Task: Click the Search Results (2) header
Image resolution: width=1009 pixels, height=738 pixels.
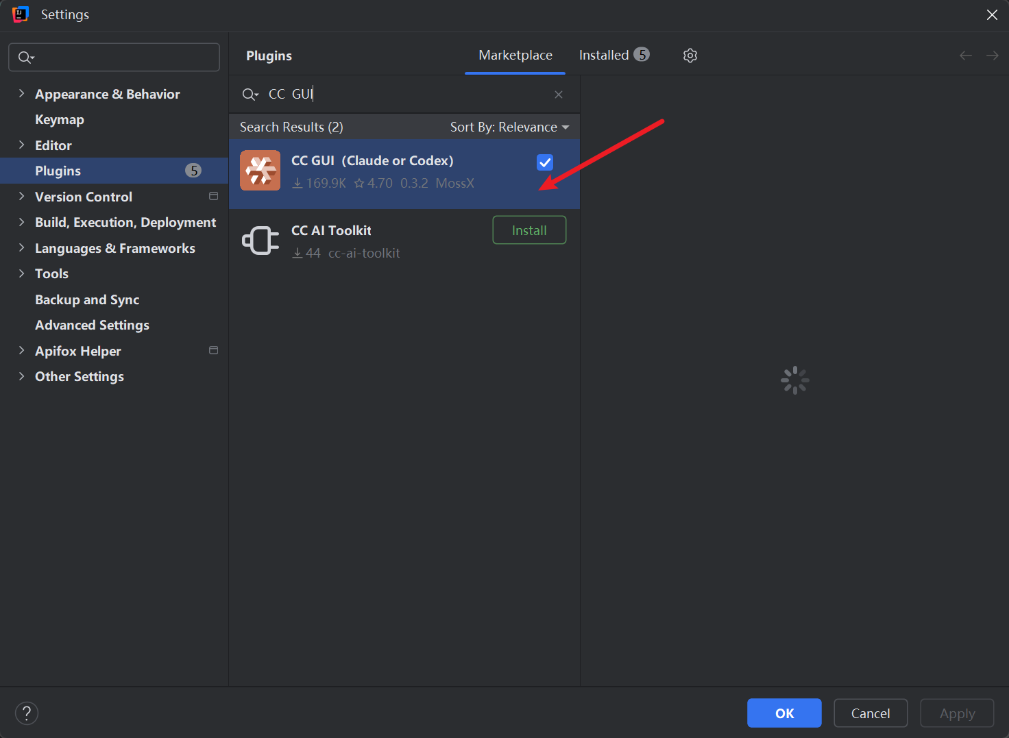Action: (291, 127)
